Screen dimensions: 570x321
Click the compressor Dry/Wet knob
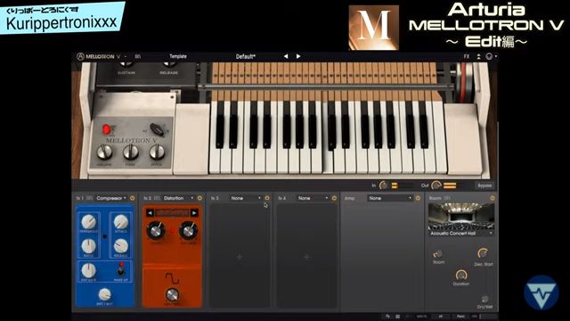pos(104,294)
